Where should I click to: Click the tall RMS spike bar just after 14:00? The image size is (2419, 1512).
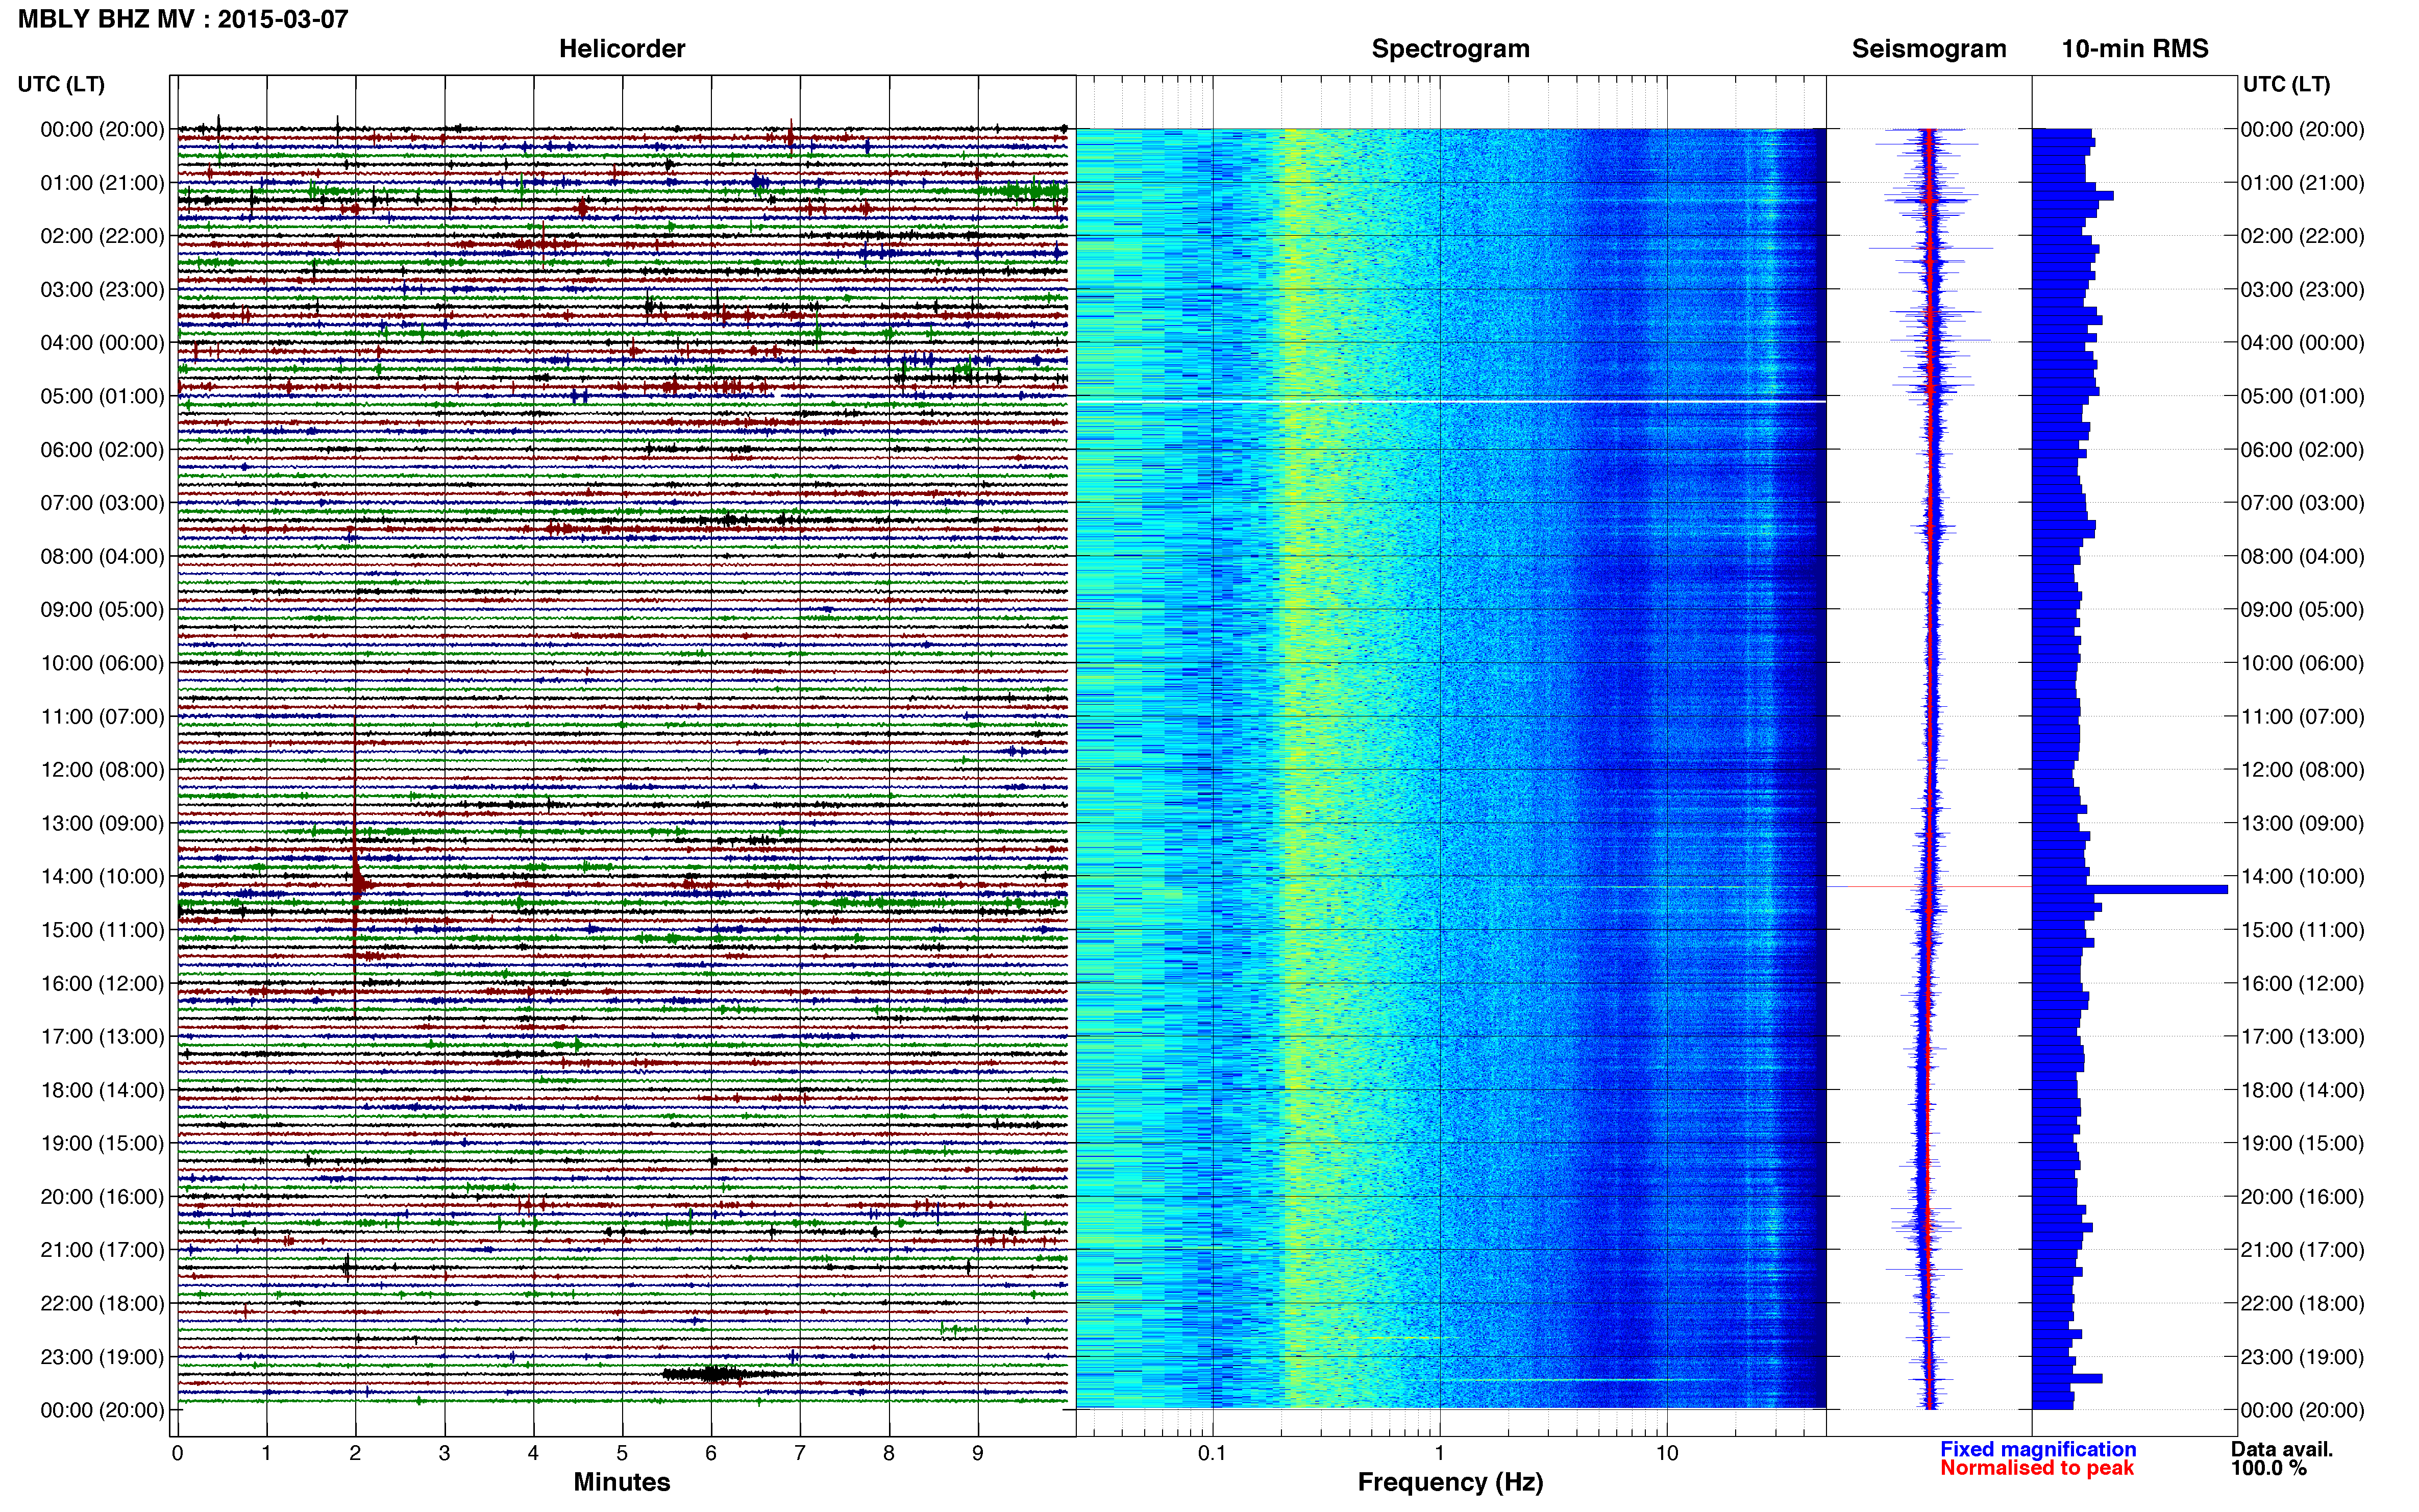pyautogui.click(x=2130, y=889)
